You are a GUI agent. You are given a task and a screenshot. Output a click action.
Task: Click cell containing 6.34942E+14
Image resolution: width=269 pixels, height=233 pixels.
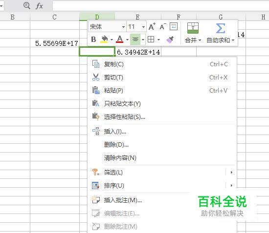(x=138, y=52)
